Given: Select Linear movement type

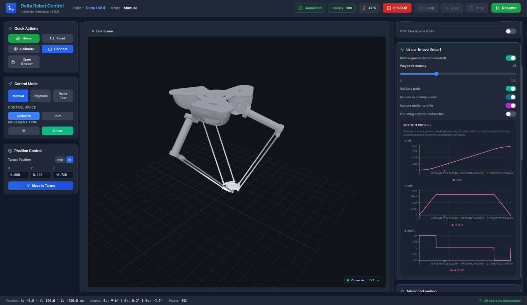Looking at the screenshot, I should pos(58,131).
